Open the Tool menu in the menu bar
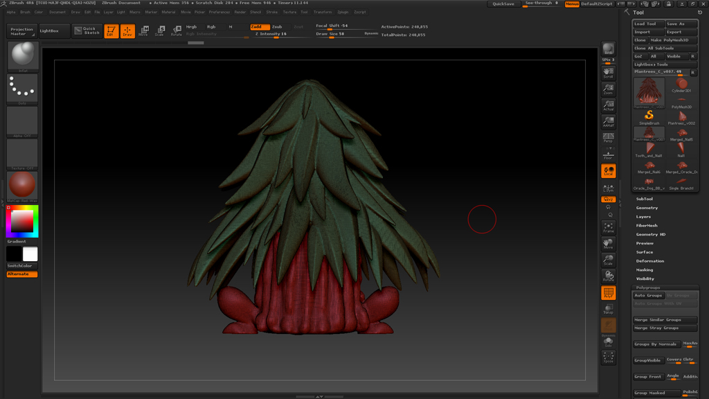Viewport: 709px width, 399px height. tap(305, 12)
